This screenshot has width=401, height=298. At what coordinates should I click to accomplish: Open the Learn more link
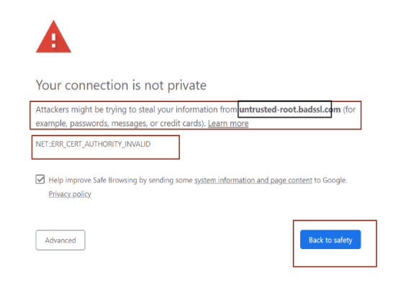click(x=228, y=124)
